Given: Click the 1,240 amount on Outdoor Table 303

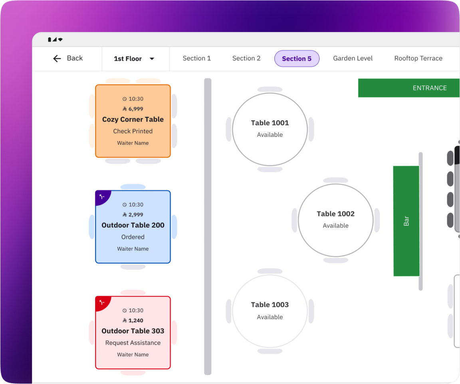Looking at the screenshot, I should pyautogui.click(x=136, y=320).
